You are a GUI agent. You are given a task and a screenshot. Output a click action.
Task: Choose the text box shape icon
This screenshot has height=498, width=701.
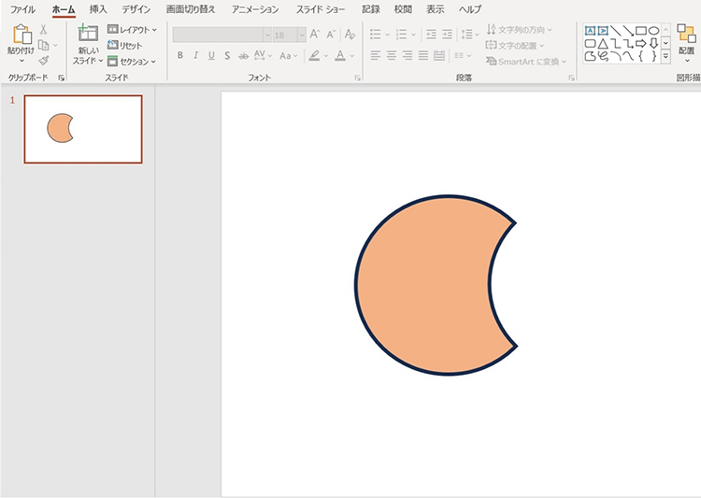click(590, 31)
